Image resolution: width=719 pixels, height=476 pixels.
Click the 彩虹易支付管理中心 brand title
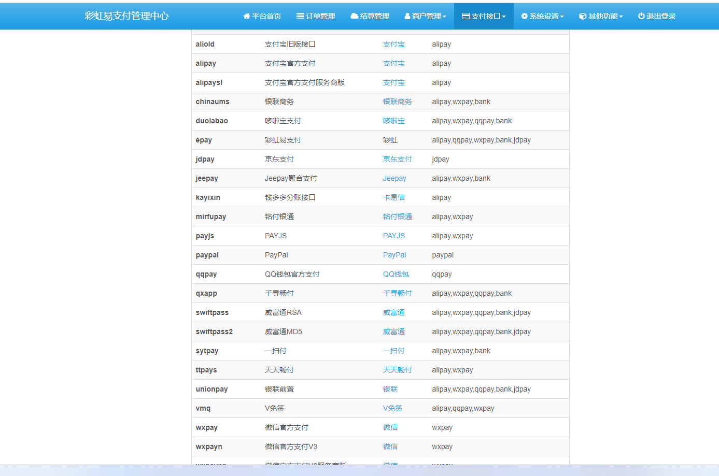pyautogui.click(x=127, y=16)
